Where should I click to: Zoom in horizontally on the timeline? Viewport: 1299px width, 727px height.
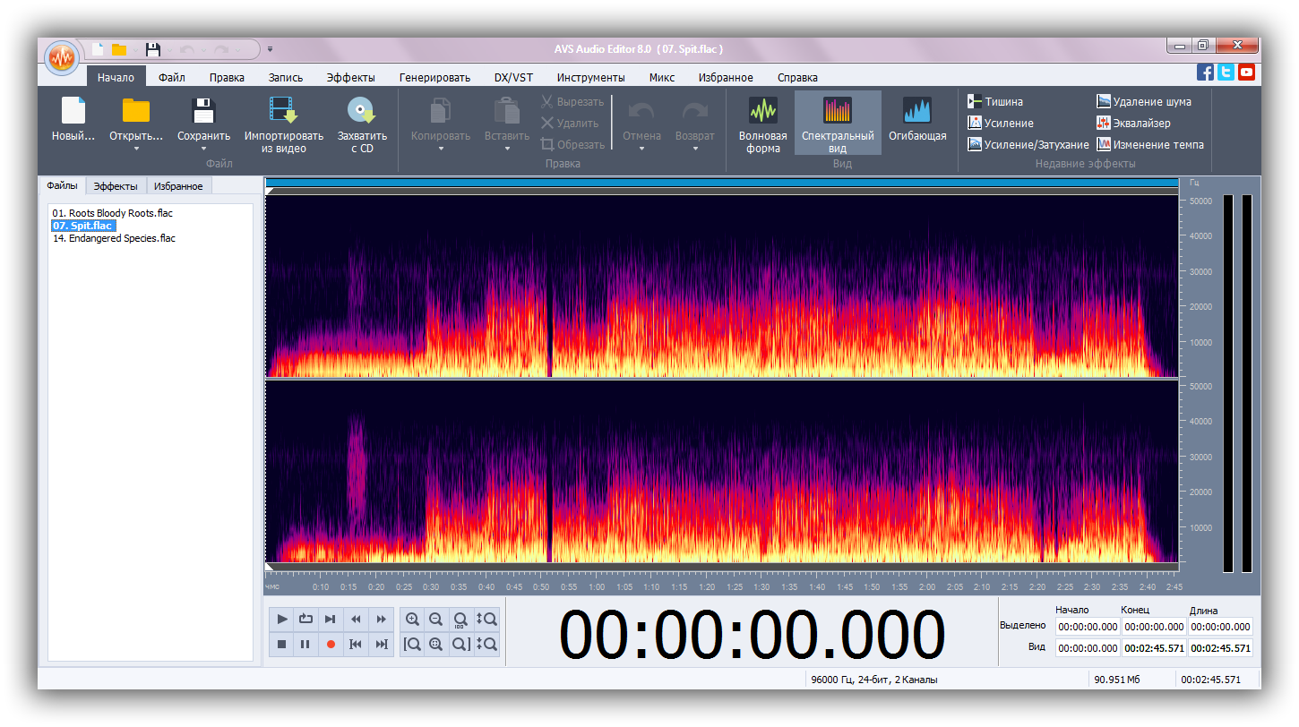[412, 619]
